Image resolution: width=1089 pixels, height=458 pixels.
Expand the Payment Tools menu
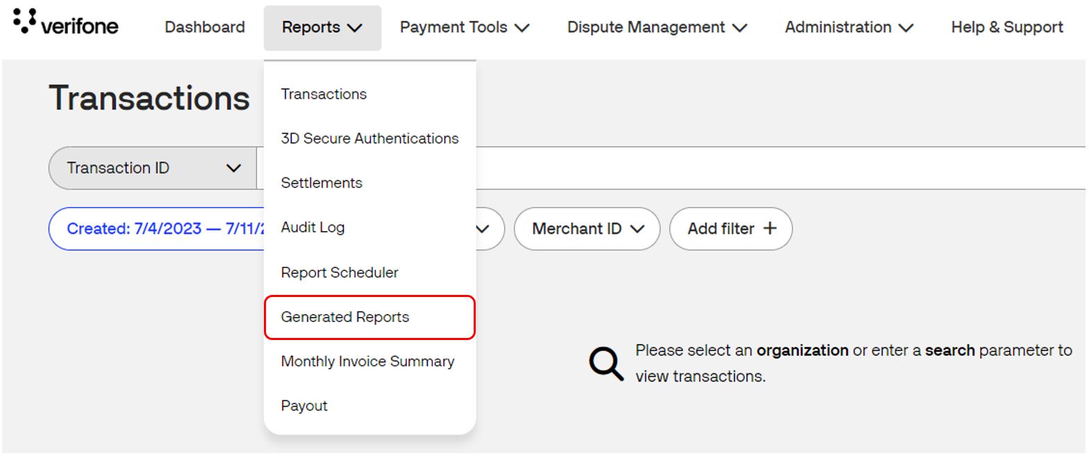pos(465,28)
